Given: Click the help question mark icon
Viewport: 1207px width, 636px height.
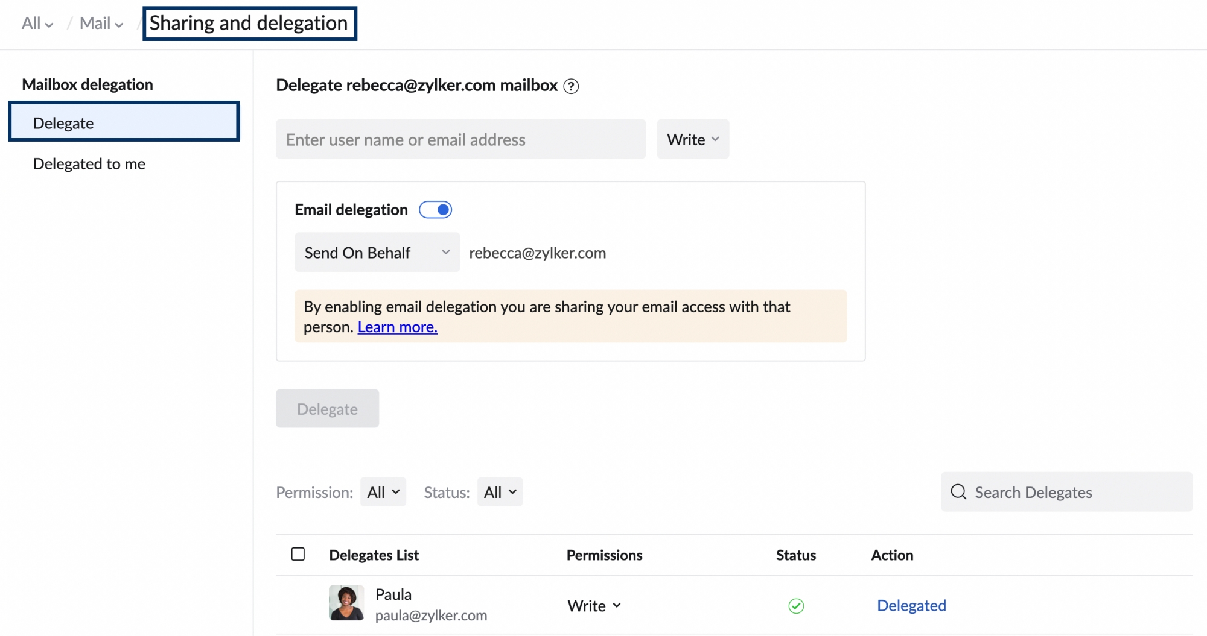Looking at the screenshot, I should tap(571, 86).
